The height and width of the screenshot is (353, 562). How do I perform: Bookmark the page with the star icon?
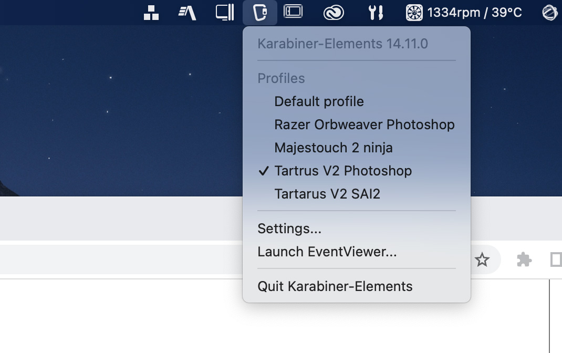coord(482,260)
